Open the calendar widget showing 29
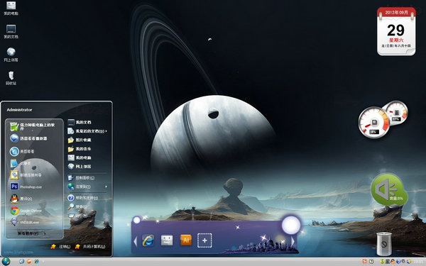The image size is (426, 266). (396, 31)
